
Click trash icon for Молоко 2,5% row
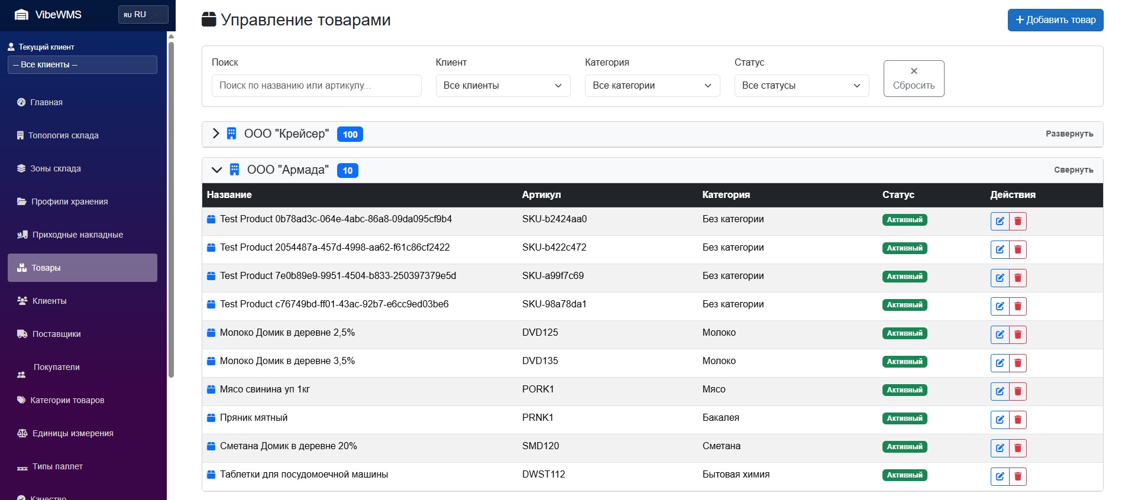click(x=1018, y=335)
